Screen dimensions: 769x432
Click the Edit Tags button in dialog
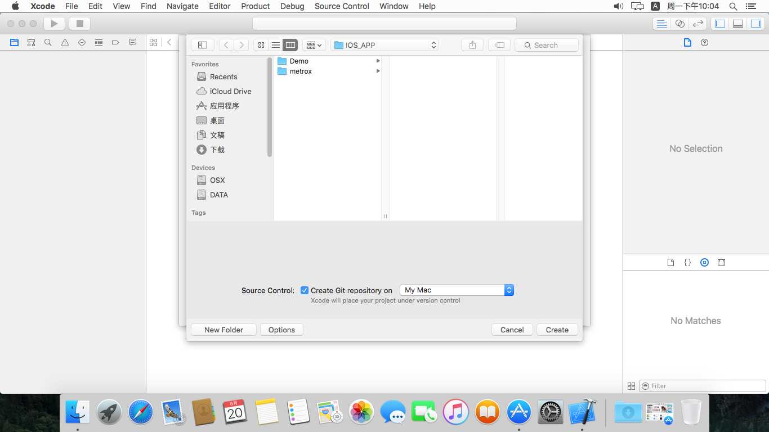(x=499, y=45)
